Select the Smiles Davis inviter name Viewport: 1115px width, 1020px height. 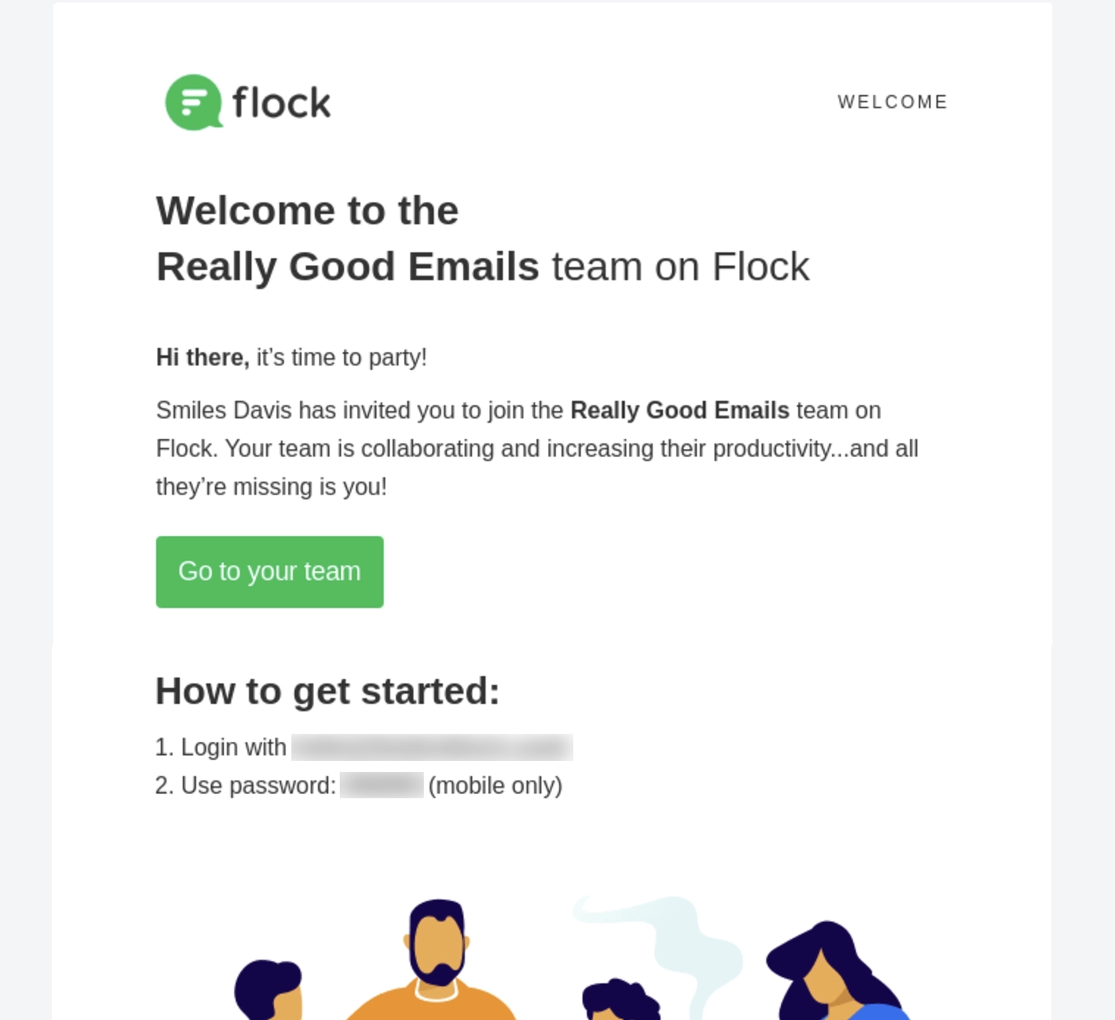coord(234,410)
